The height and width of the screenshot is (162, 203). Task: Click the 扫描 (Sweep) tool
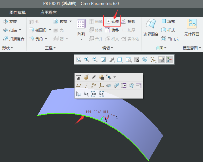pos(10,30)
